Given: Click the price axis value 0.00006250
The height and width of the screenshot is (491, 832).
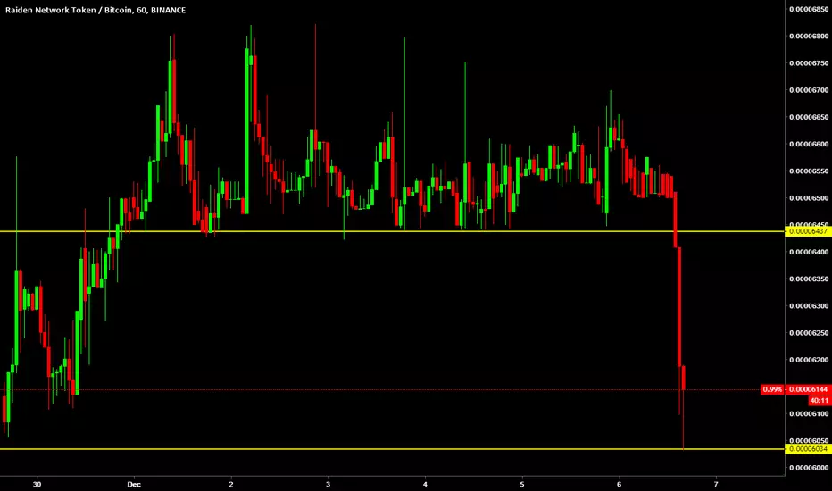Looking at the screenshot, I should pos(809,333).
